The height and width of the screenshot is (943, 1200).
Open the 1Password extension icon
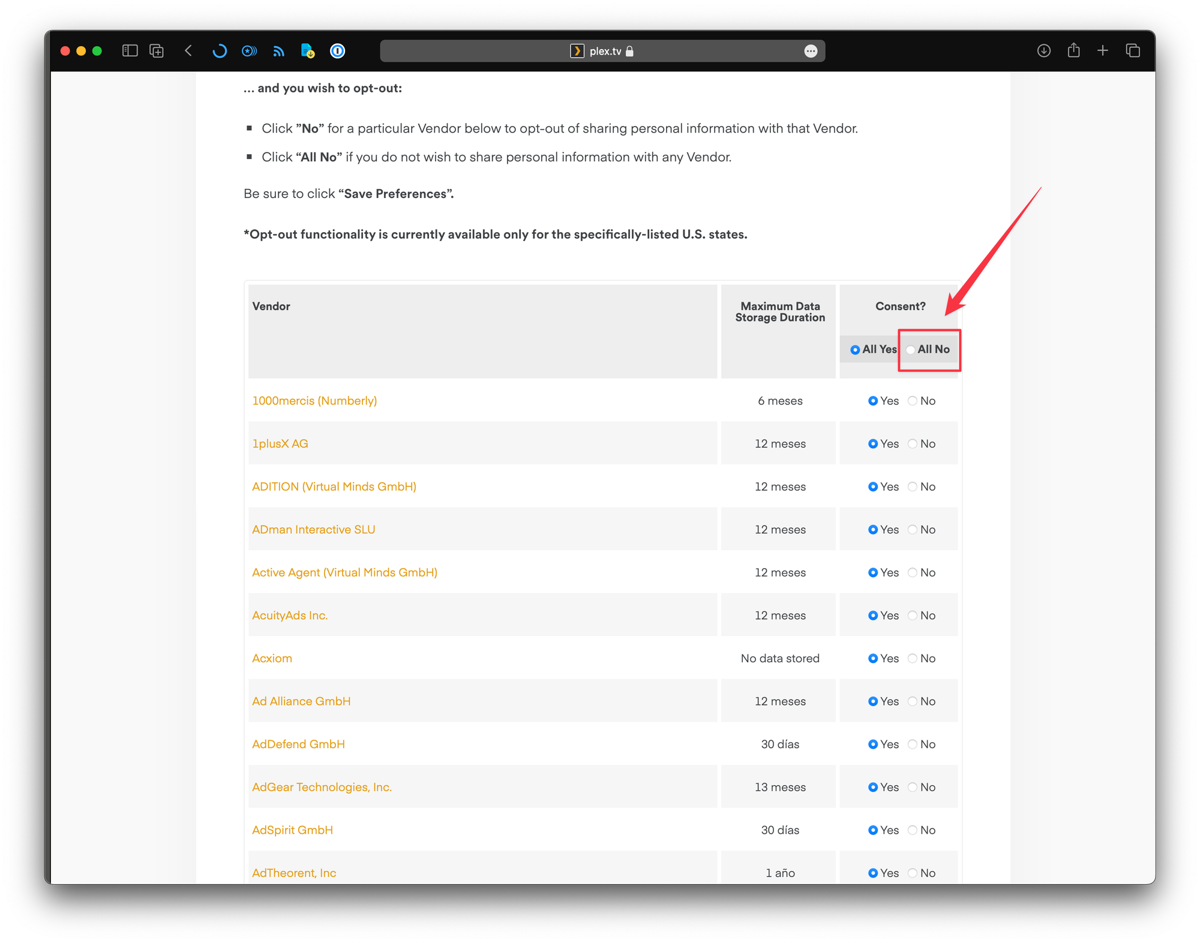coord(337,51)
